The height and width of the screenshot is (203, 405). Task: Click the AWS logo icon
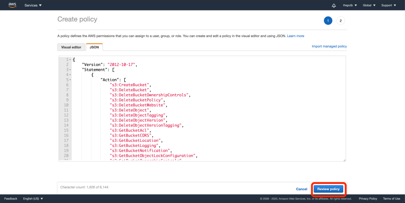coord(12,5)
